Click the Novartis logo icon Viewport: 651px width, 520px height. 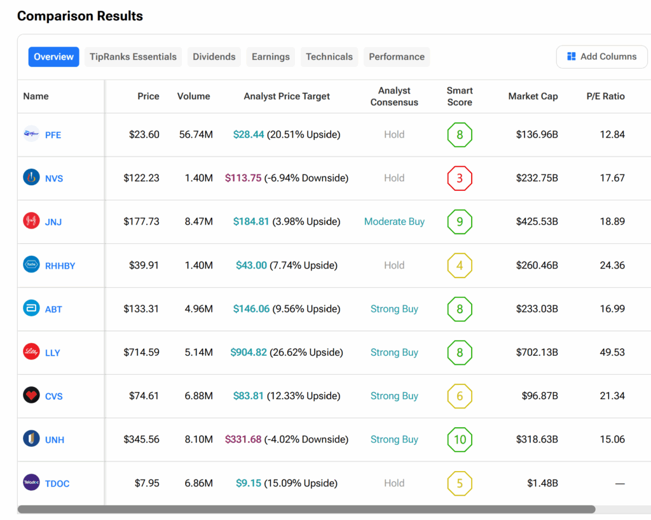31,178
